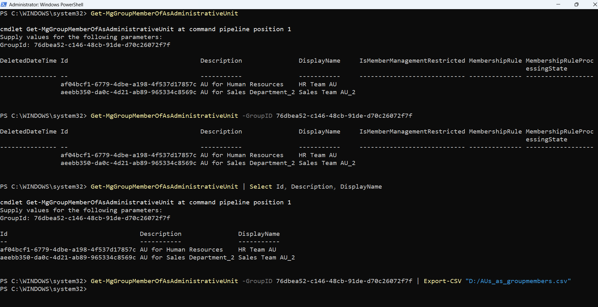Click the D:/AUs_as_groupmembers.csv file path string
The width and height of the screenshot is (598, 307).
coord(518,281)
